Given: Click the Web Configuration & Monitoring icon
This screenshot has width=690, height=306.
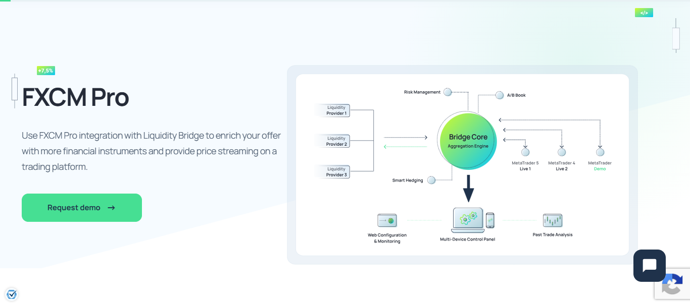Looking at the screenshot, I should [x=387, y=220].
